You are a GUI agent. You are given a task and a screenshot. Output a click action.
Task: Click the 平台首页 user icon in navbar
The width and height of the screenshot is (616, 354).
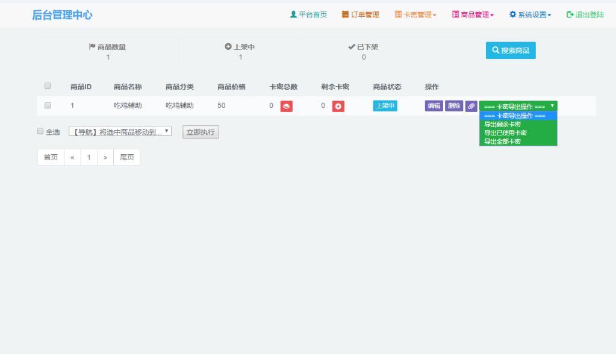293,14
